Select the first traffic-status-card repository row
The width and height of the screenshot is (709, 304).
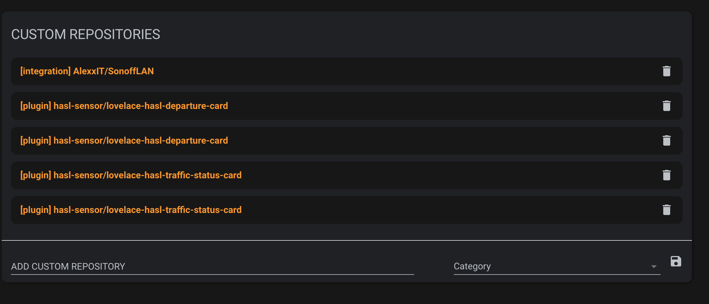tap(131, 175)
